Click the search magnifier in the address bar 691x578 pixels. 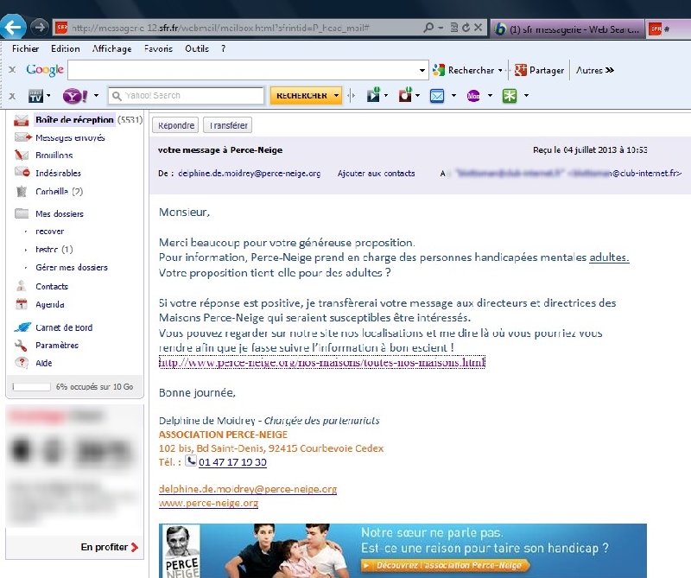428,28
